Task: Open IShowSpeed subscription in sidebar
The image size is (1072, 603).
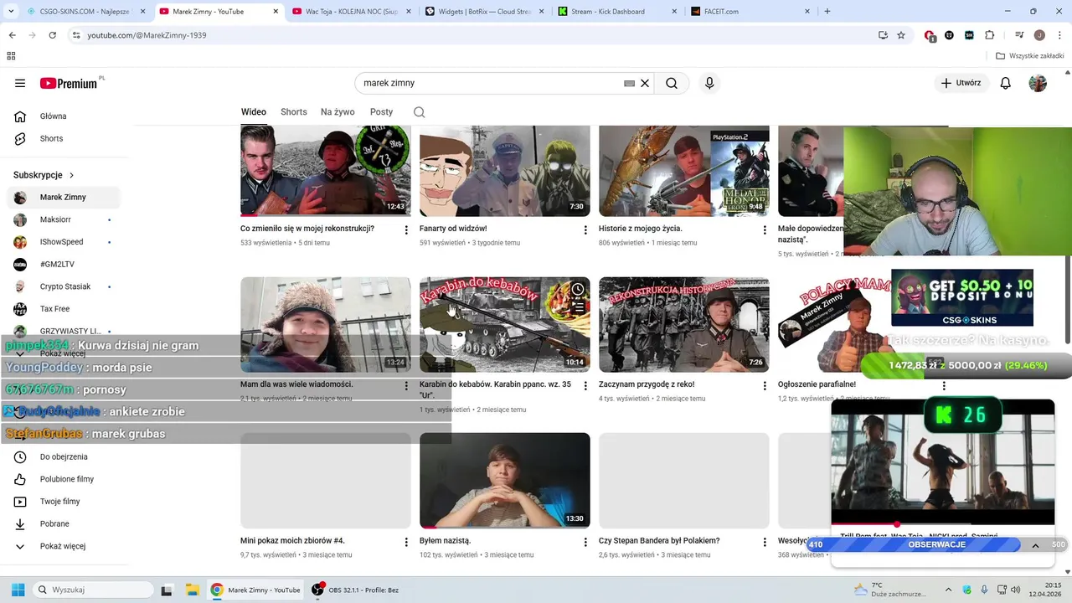Action: pyautogui.click(x=64, y=242)
